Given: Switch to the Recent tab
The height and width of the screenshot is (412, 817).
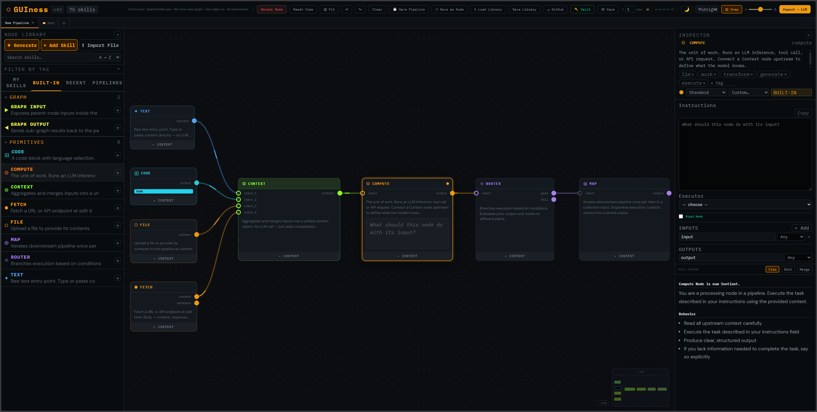Looking at the screenshot, I should [x=76, y=83].
